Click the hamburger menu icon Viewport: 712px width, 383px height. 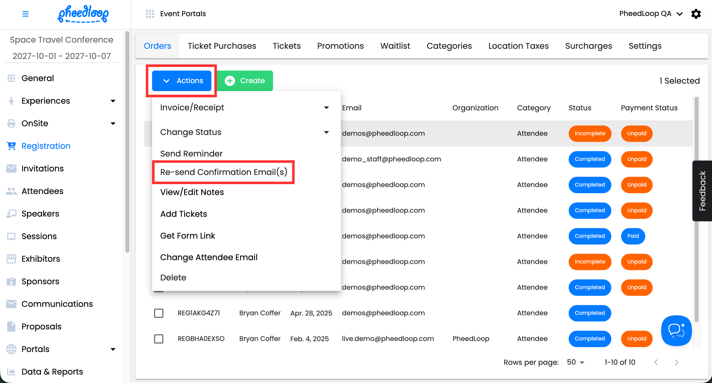pos(25,14)
